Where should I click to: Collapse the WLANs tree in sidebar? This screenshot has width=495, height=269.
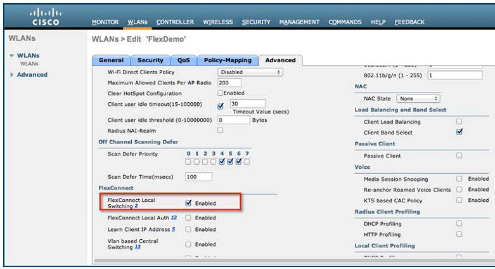tap(11, 56)
